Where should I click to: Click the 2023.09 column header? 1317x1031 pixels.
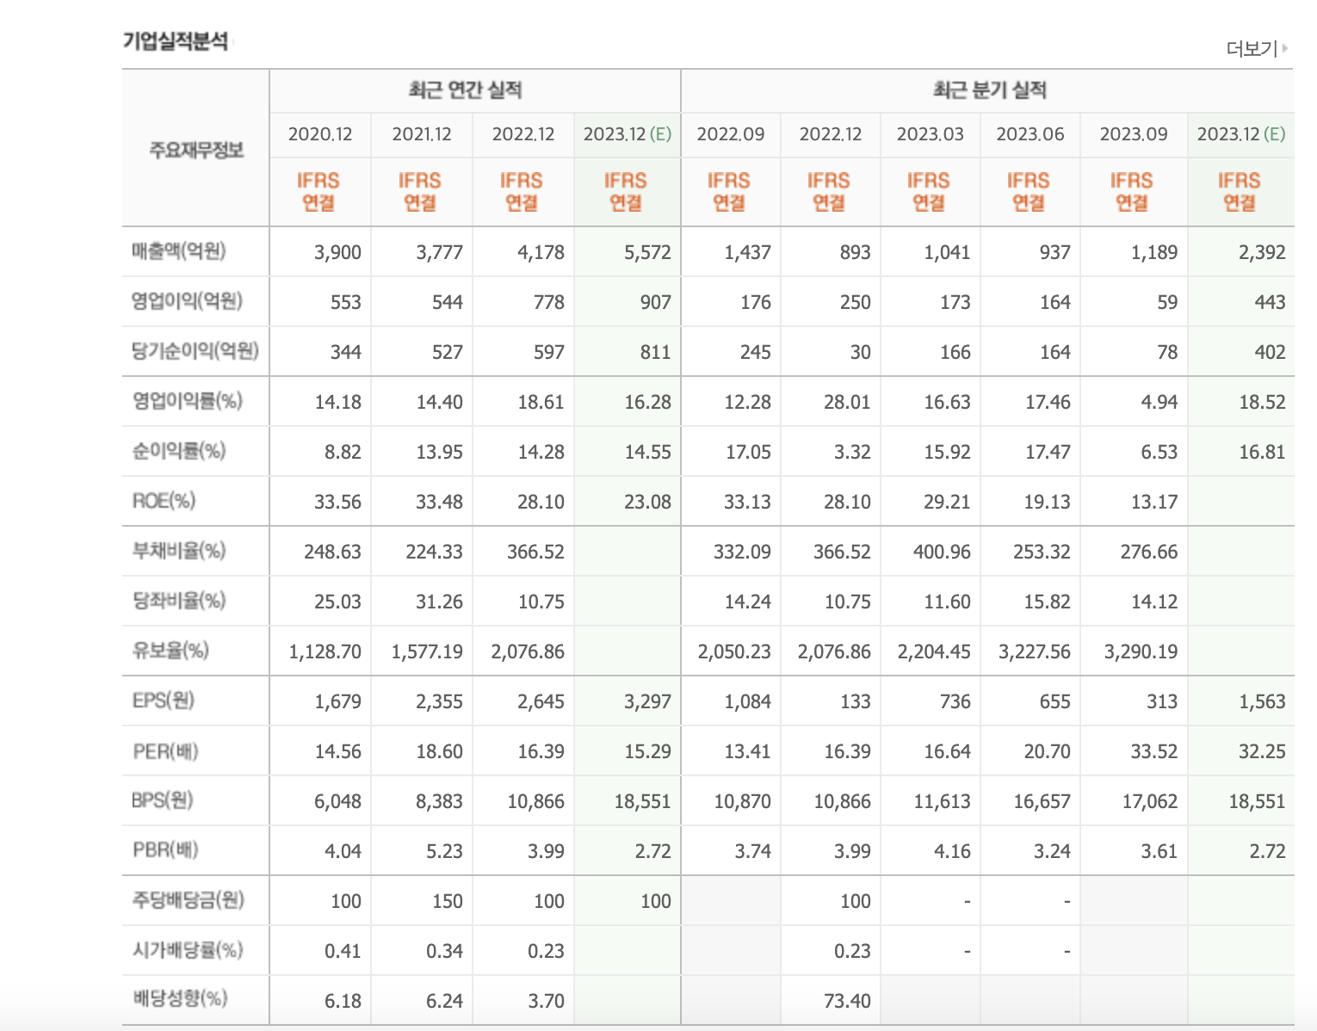tap(1134, 134)
